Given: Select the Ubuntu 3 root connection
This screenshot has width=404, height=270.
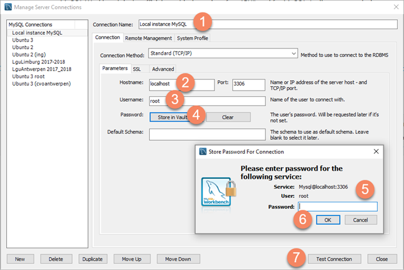Looking at the screenshot, I should pyautogui.click(x=47, y=76).
